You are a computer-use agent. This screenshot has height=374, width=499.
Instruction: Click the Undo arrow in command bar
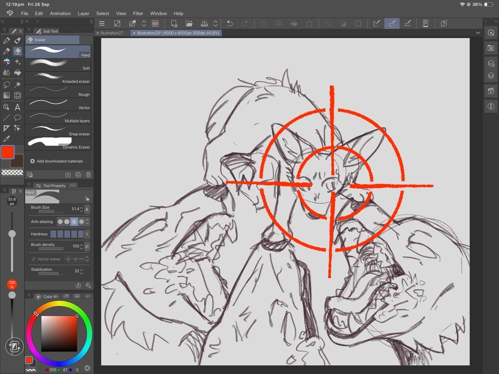[230, 23]
